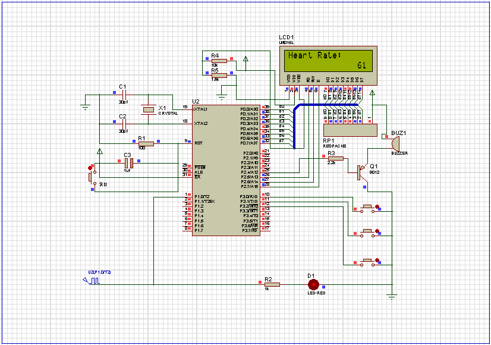Select the RP1 RESPACK8 resistor pack

click(350, 130)
